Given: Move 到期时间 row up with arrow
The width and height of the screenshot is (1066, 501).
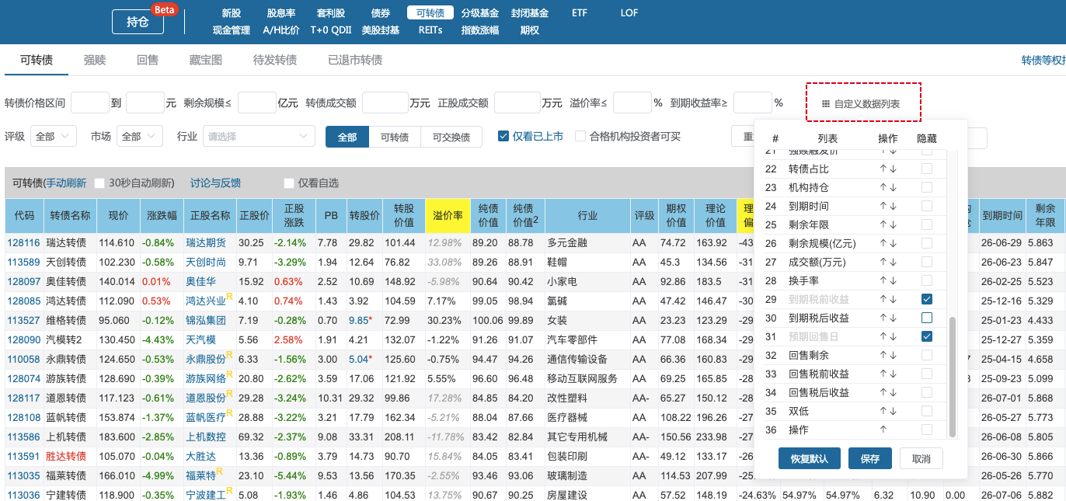Looking at the screenshot, I should point(883,206).
